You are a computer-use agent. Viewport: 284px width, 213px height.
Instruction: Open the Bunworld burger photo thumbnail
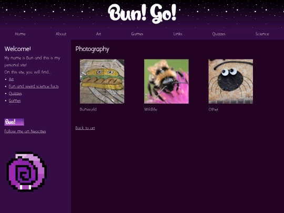102,82
